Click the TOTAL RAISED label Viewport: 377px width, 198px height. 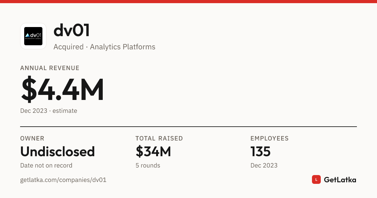point(159,138)
